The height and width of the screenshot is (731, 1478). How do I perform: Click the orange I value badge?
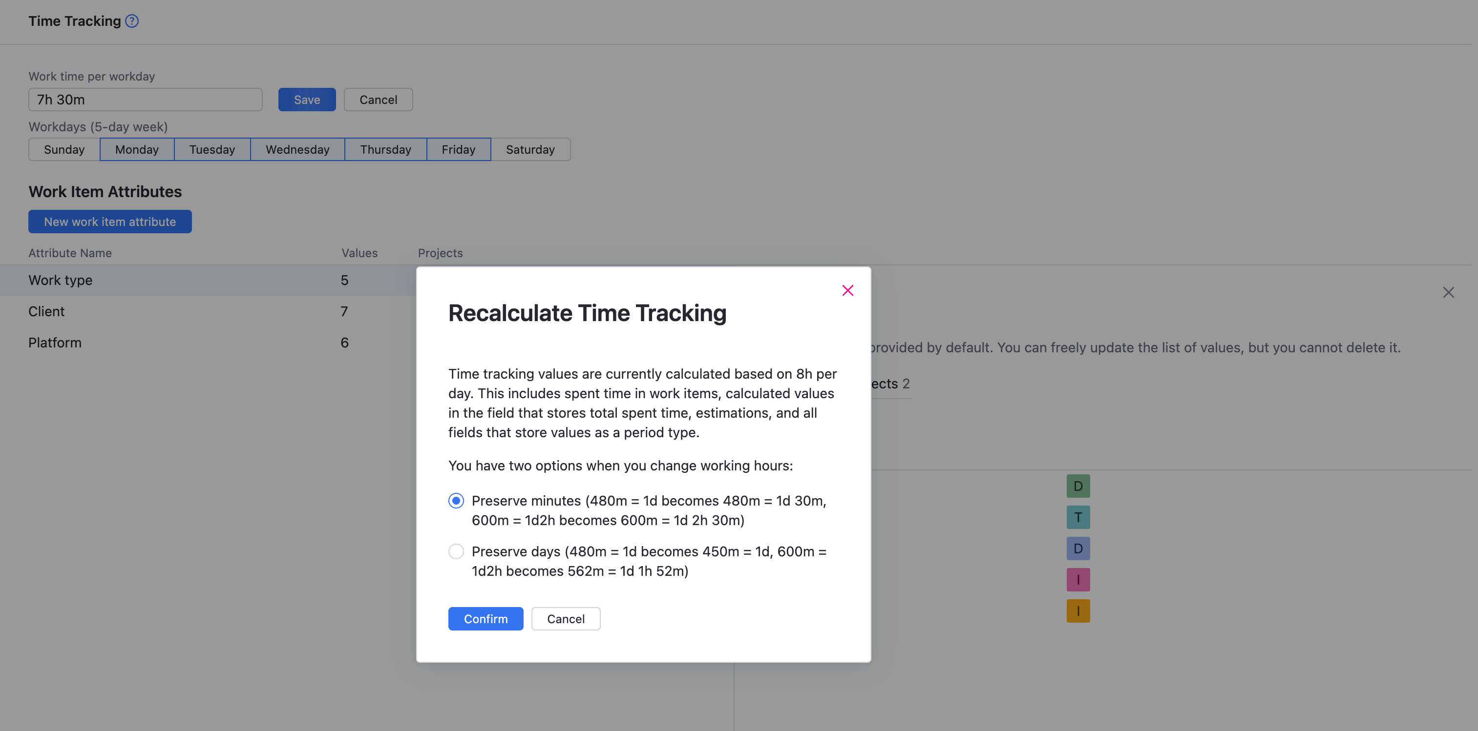1077,610
